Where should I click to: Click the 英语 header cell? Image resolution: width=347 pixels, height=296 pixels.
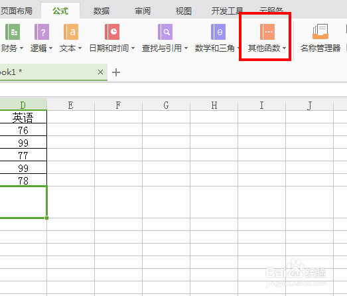(x=23, y=117)
